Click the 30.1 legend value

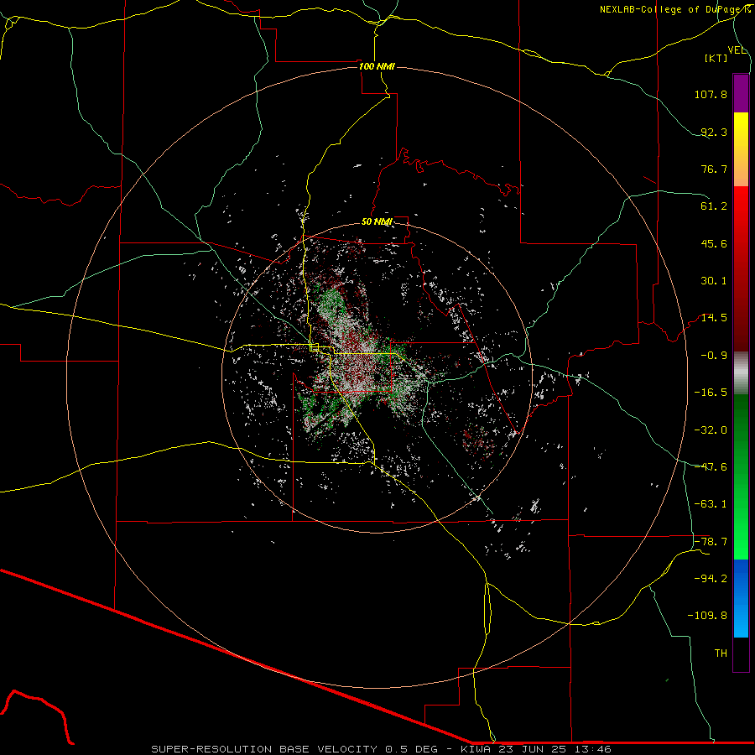pyautogui.click(x=714, y=281)
